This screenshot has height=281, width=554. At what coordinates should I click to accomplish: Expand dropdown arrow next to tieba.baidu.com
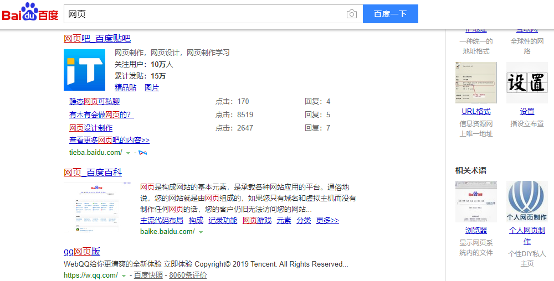click(129, 153)
